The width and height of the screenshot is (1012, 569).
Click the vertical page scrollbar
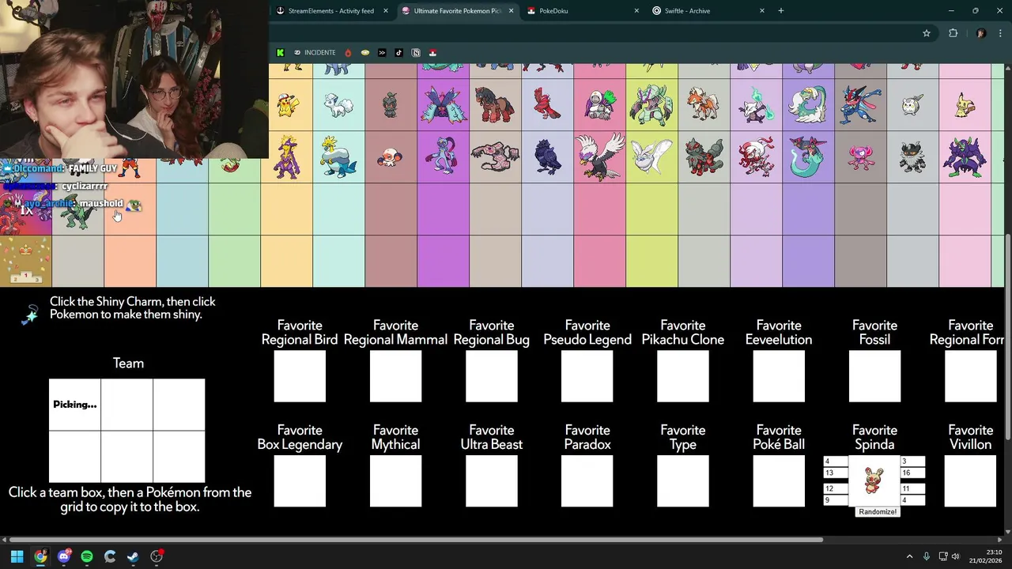pyautogui.click(x=1008, y=337)
